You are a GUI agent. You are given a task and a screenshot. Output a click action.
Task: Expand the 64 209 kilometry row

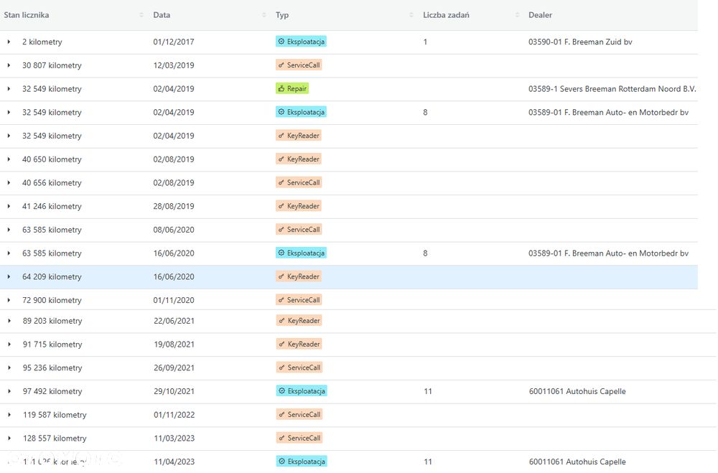coord(9,276)
